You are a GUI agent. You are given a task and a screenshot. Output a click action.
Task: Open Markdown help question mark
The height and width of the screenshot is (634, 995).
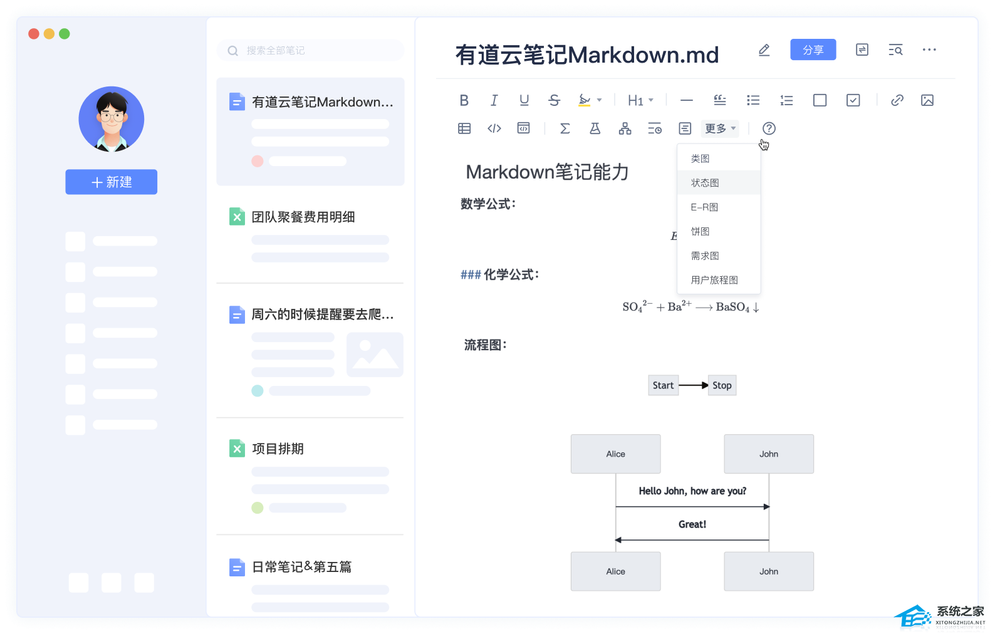click(769, 128)
